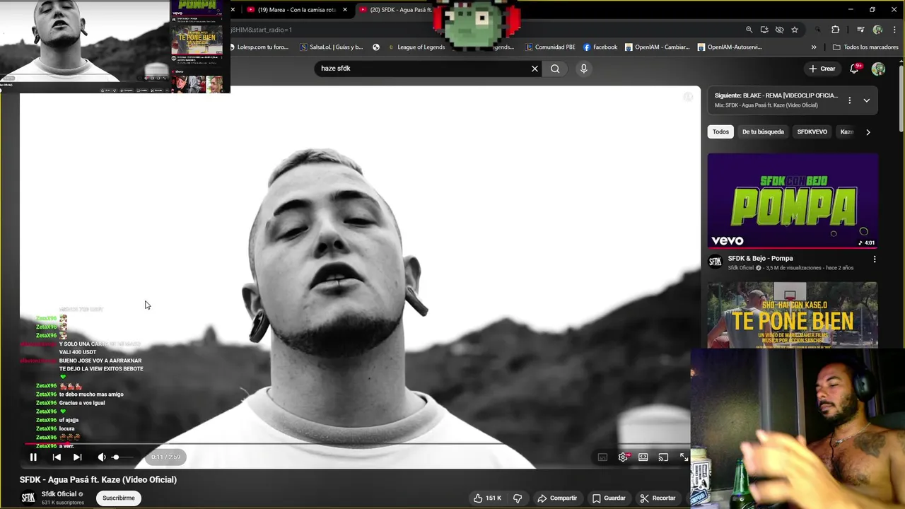Viewport: 905px width, 509px height.
Task: Create a clip with Recortar
Action: [658, 498]
